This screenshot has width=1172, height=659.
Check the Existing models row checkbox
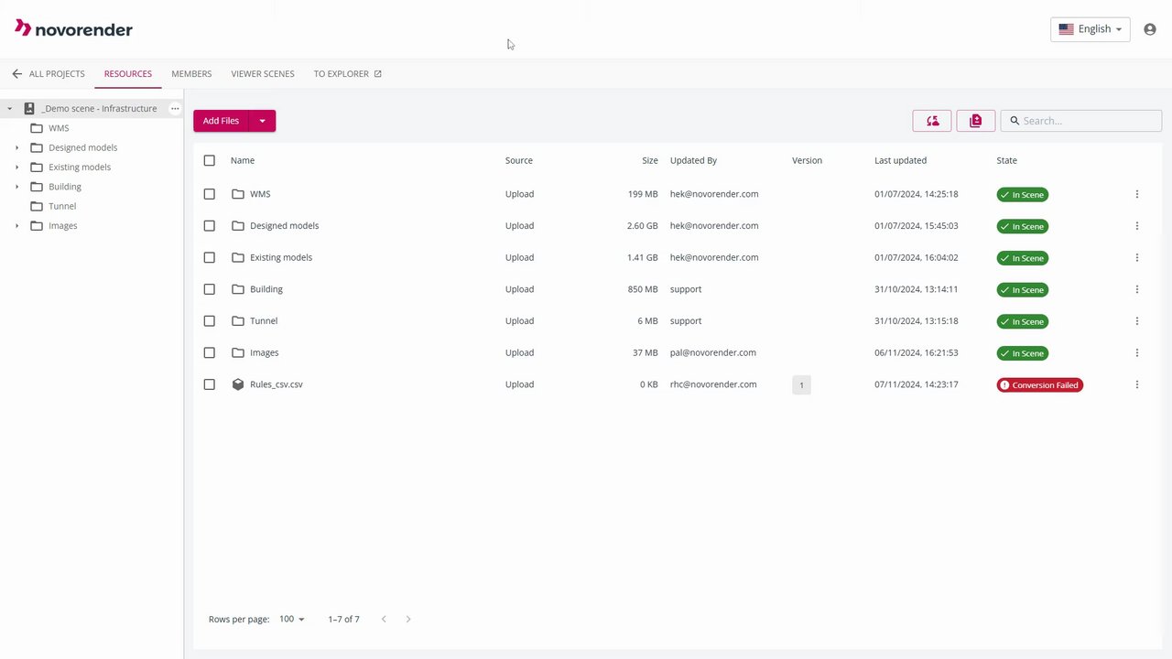coord(210,257)
